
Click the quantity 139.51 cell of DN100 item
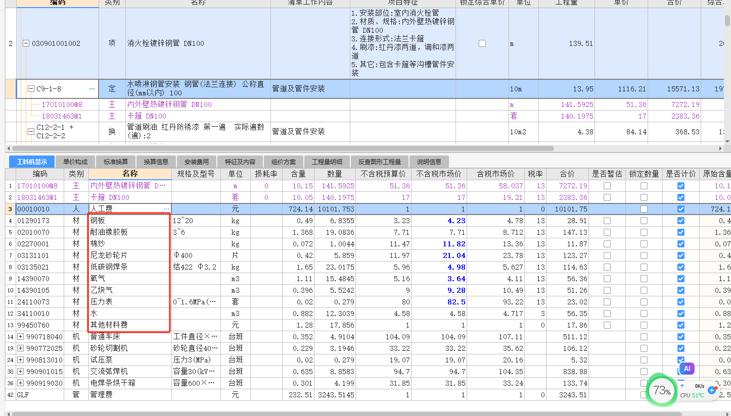(x=566, y=43)
